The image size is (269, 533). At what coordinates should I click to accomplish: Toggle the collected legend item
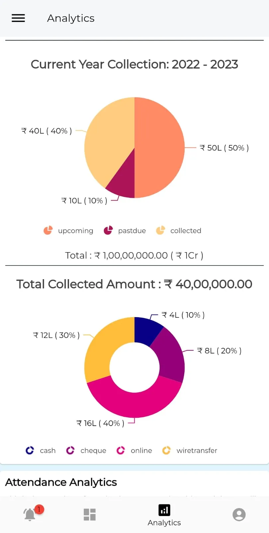tap(179, 231)
